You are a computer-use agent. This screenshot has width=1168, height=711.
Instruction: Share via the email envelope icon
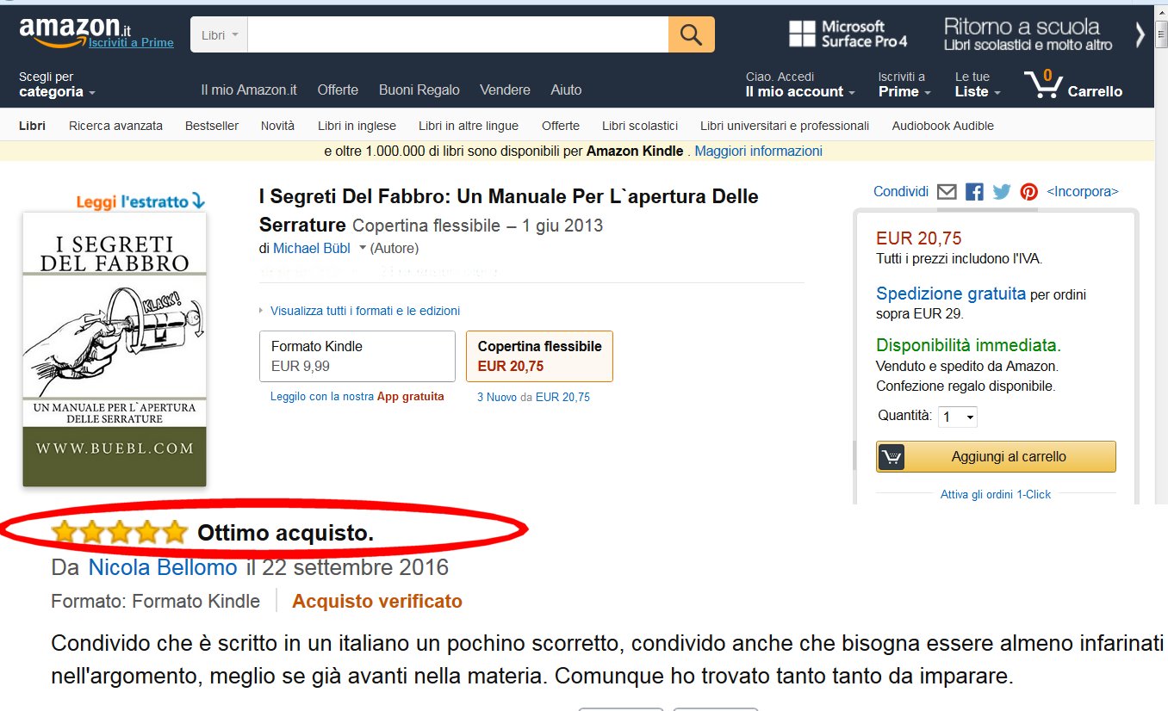pyautogui.click(x=947, y=192)
